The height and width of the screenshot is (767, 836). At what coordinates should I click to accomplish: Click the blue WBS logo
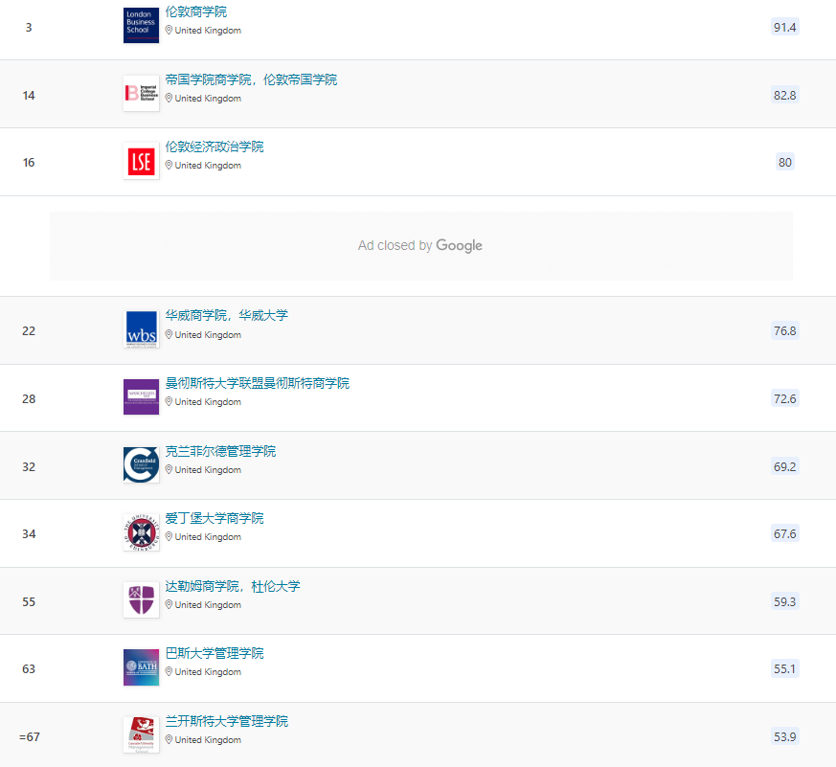[141, 329]
